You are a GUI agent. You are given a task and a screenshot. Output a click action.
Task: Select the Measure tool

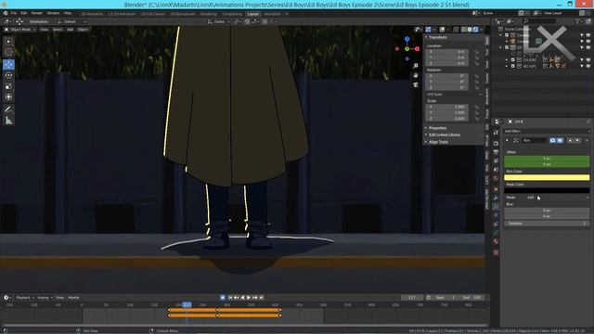click(8, 121)
